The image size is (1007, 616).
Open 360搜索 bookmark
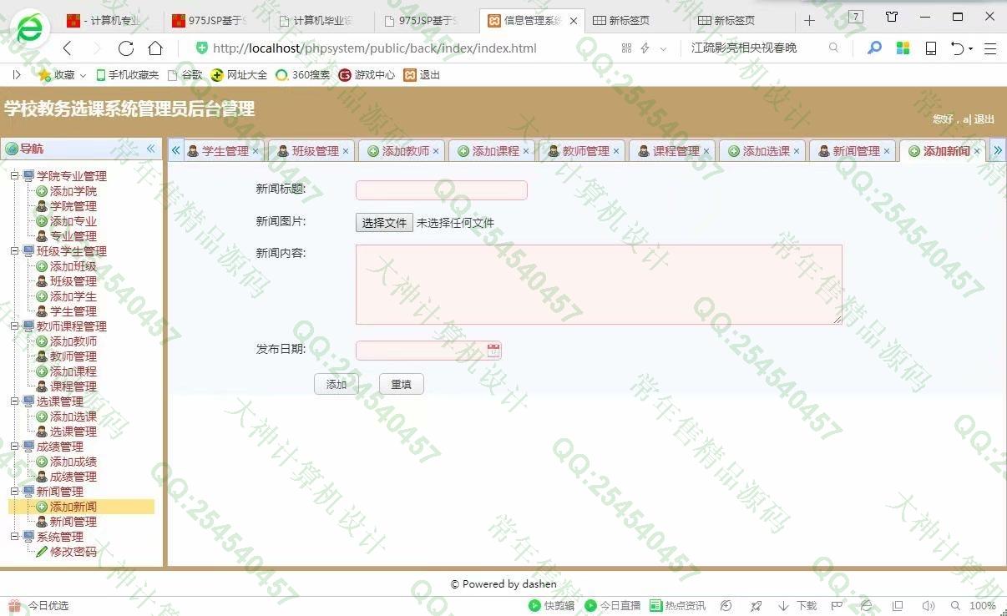coord(302,75)
